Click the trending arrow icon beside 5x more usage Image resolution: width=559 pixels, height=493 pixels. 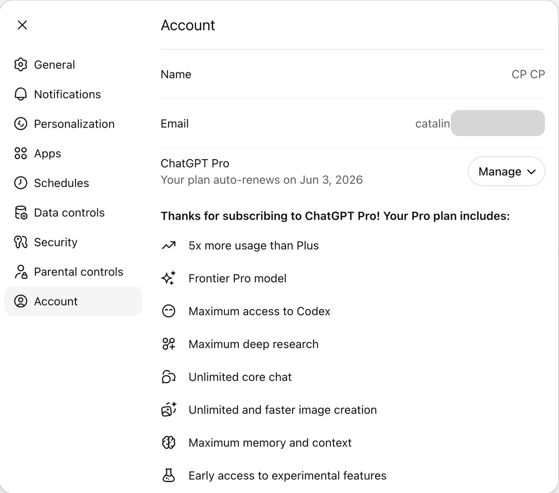click(x=168, y=245)
